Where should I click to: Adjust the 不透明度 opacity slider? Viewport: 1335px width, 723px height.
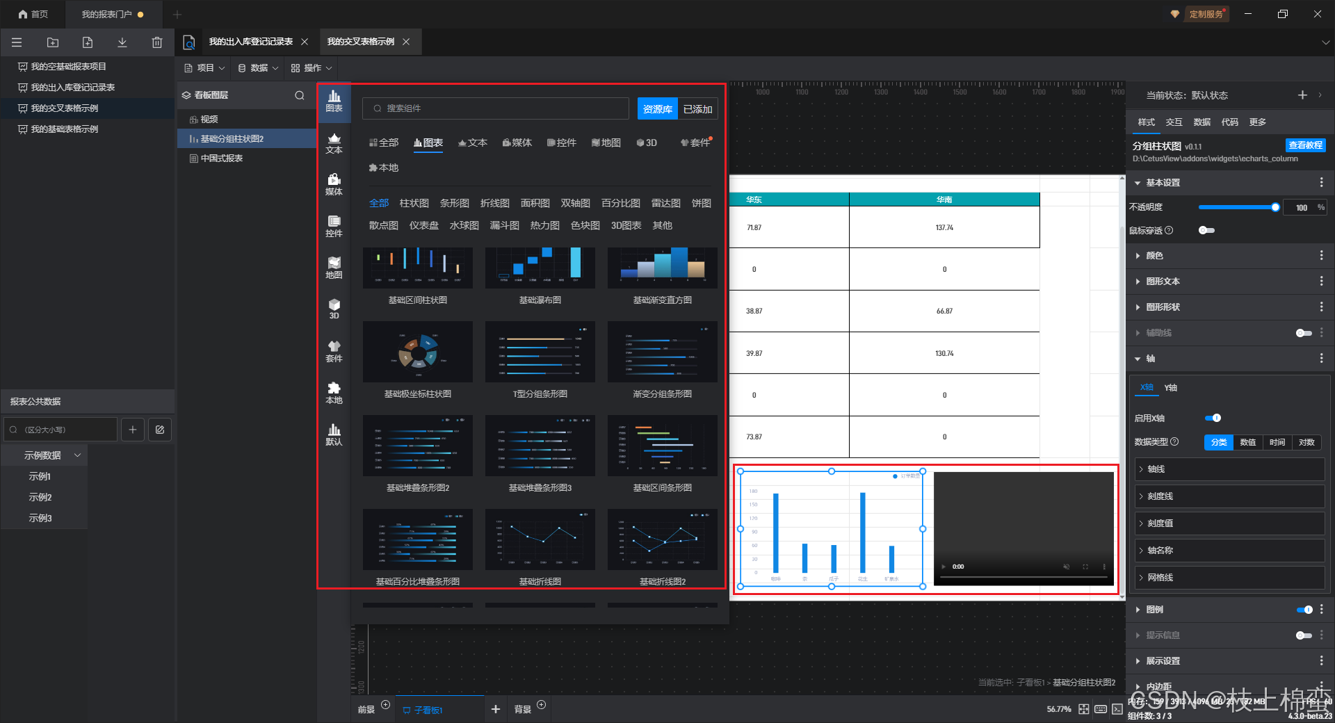click(x=1239, y=207)
